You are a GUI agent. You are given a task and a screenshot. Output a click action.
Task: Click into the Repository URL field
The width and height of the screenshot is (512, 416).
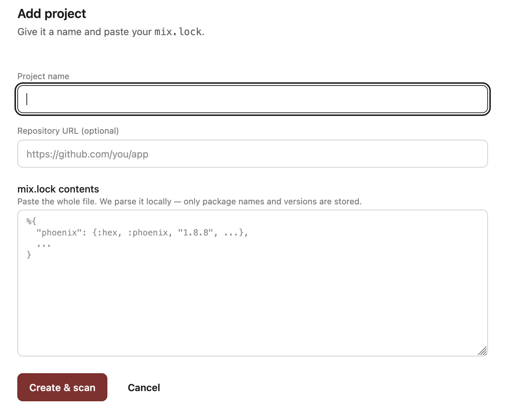pos(252,154)
